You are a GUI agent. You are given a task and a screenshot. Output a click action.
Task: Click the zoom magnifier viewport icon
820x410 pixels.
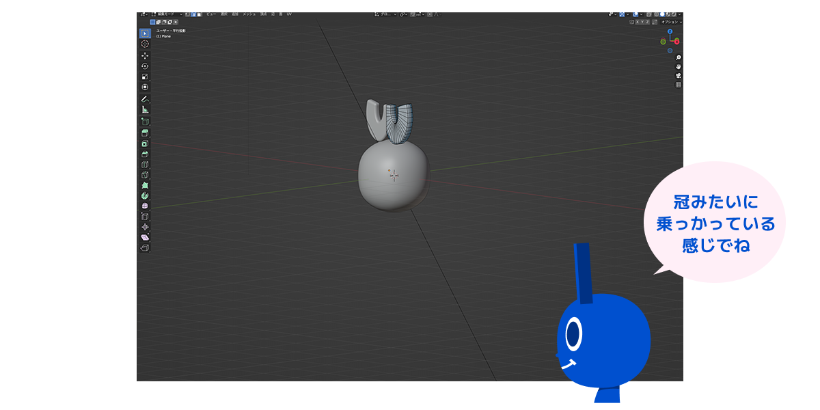coord(679,57)
